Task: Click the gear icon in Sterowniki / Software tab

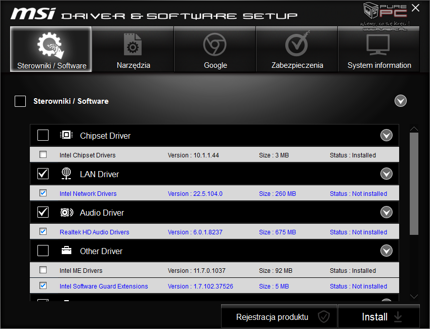Action: (51, 45)
